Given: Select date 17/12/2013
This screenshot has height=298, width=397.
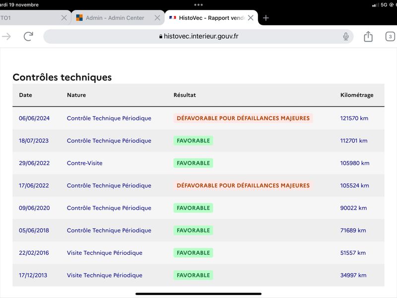Looking at the screenshot, I should click(x=33, y=275).
